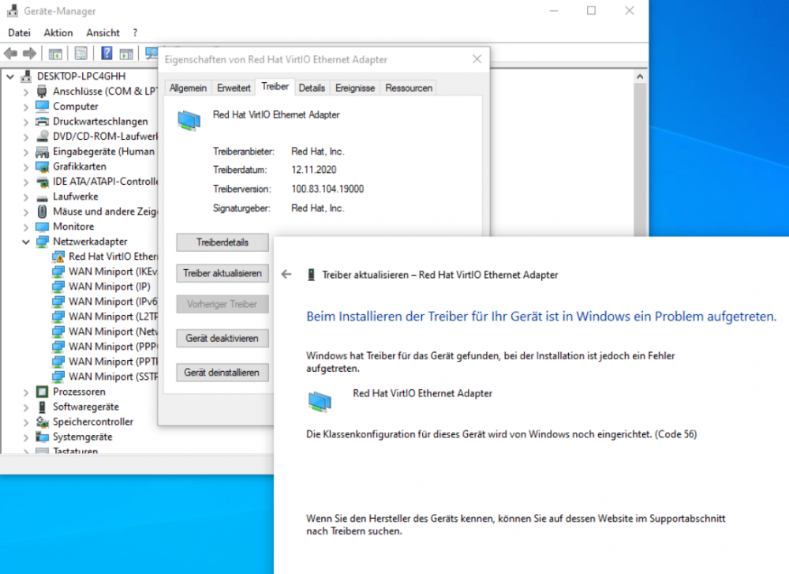The height and width of the screenshot is (574, 789).
Task: Switch to the Ereignisse tab
Action: [x=355, y=88]
